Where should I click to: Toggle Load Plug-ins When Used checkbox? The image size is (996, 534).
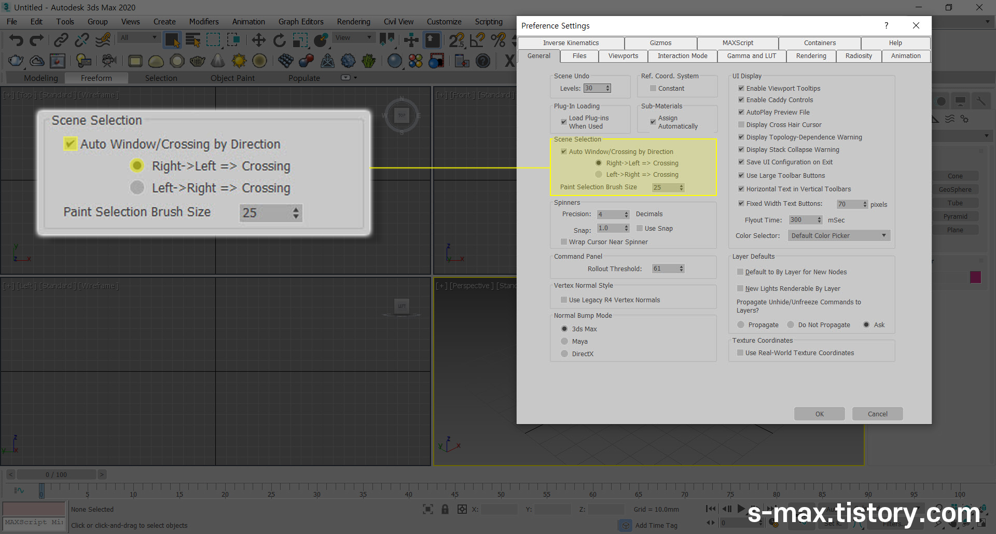(564, 122)
